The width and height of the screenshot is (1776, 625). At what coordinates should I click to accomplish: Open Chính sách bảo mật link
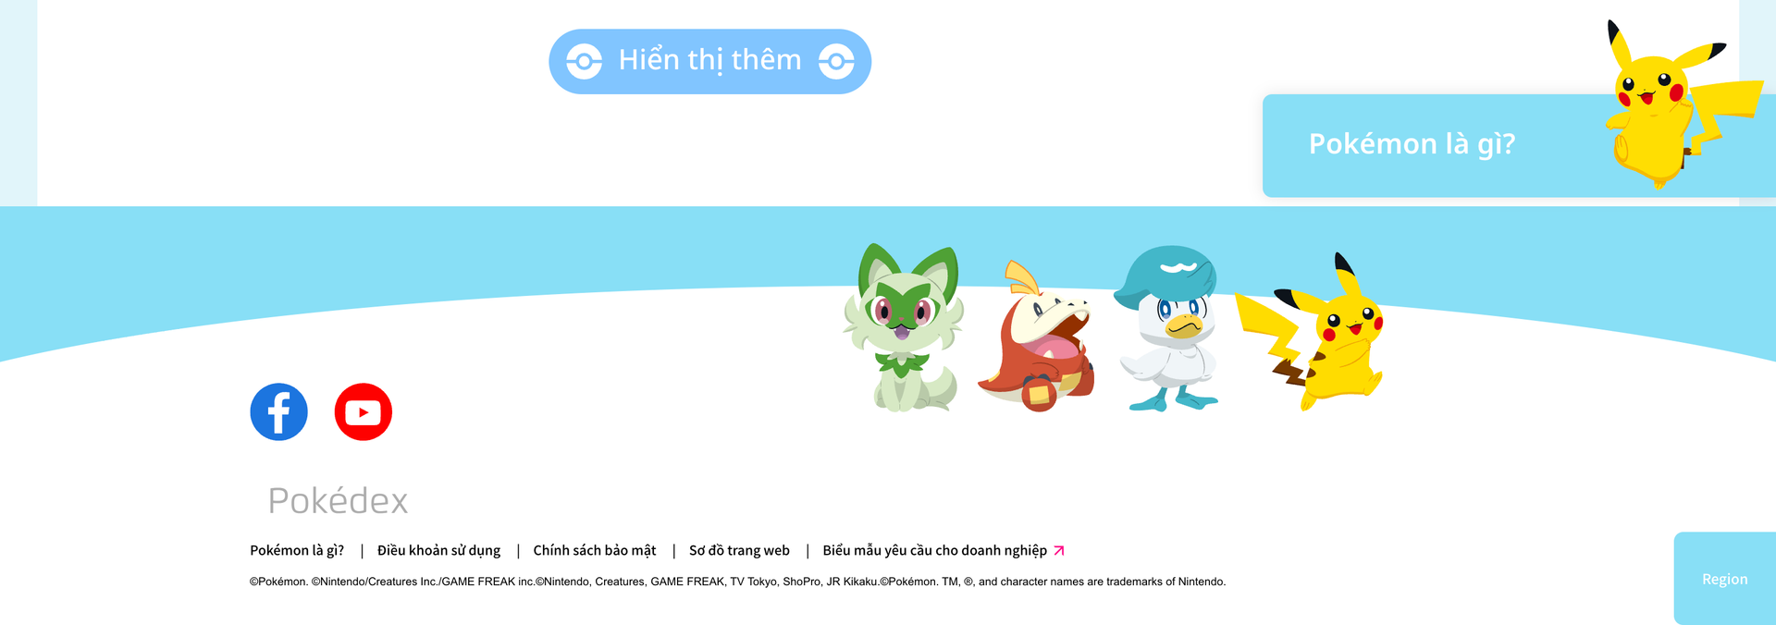point(595,550)
